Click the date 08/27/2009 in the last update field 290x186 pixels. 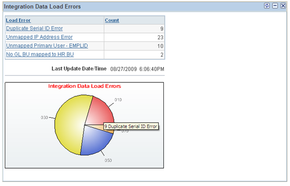(x=123, y=69)
